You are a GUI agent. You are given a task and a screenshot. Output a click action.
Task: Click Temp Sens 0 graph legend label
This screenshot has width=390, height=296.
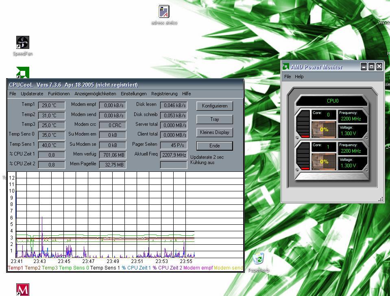click(x=74, y=268)
